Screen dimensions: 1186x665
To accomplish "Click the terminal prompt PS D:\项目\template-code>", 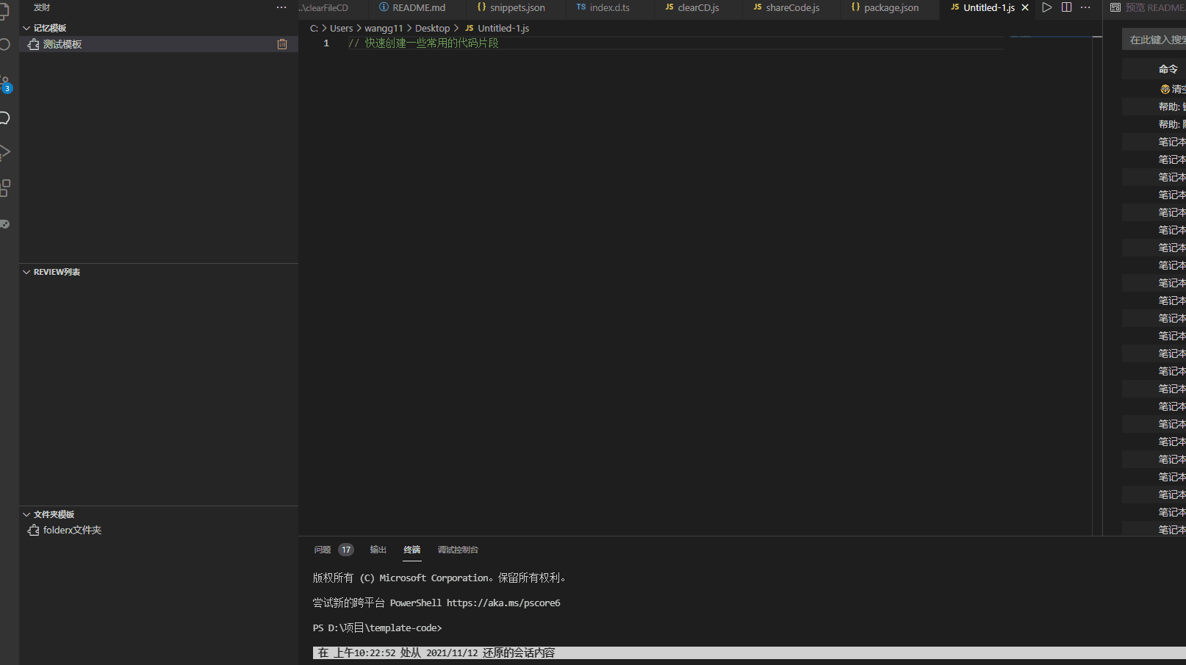I will coord(378,628).
